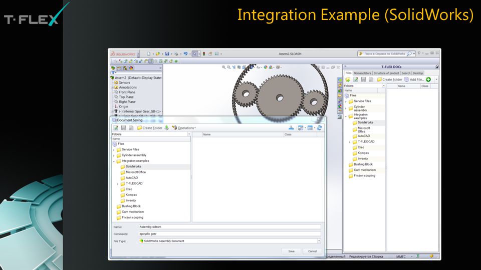Click the New document icon in SolidWorks toolbar
The height and width of the screenshot is (270, 481).
coord(148,53)
